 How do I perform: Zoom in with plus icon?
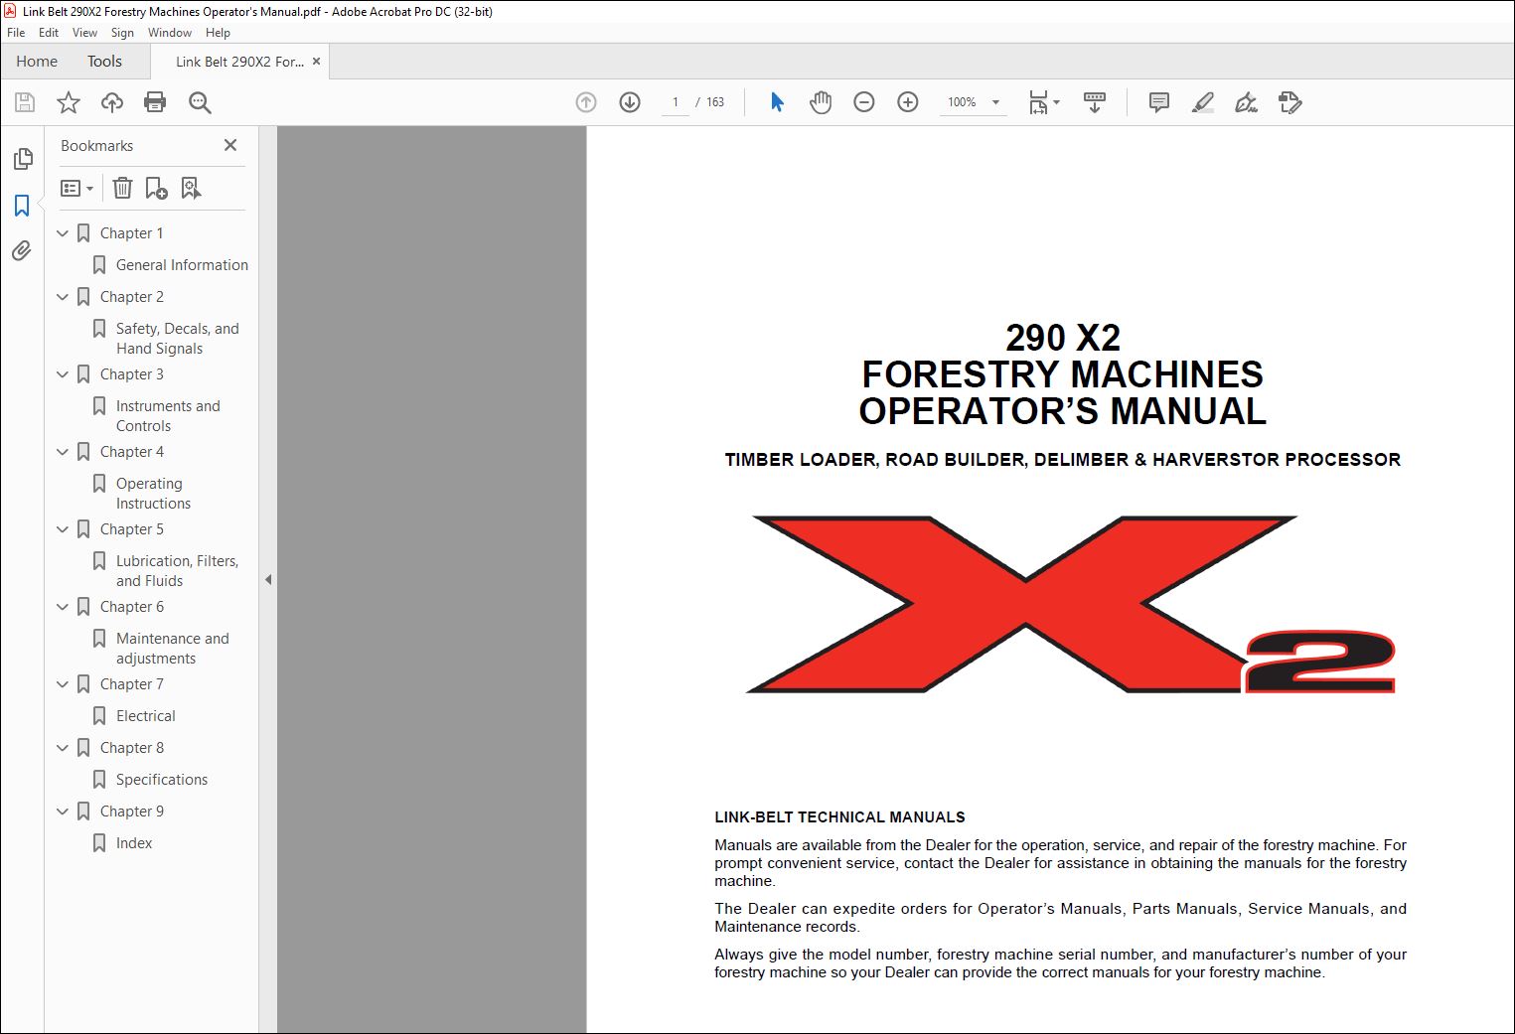908,102
